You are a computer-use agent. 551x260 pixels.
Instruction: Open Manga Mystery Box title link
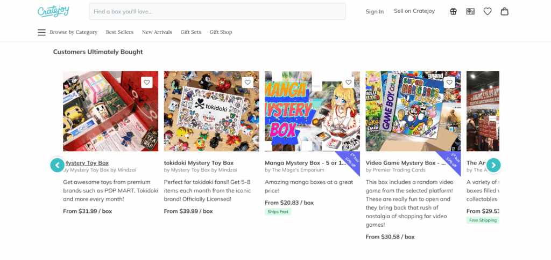pos(306,163)
